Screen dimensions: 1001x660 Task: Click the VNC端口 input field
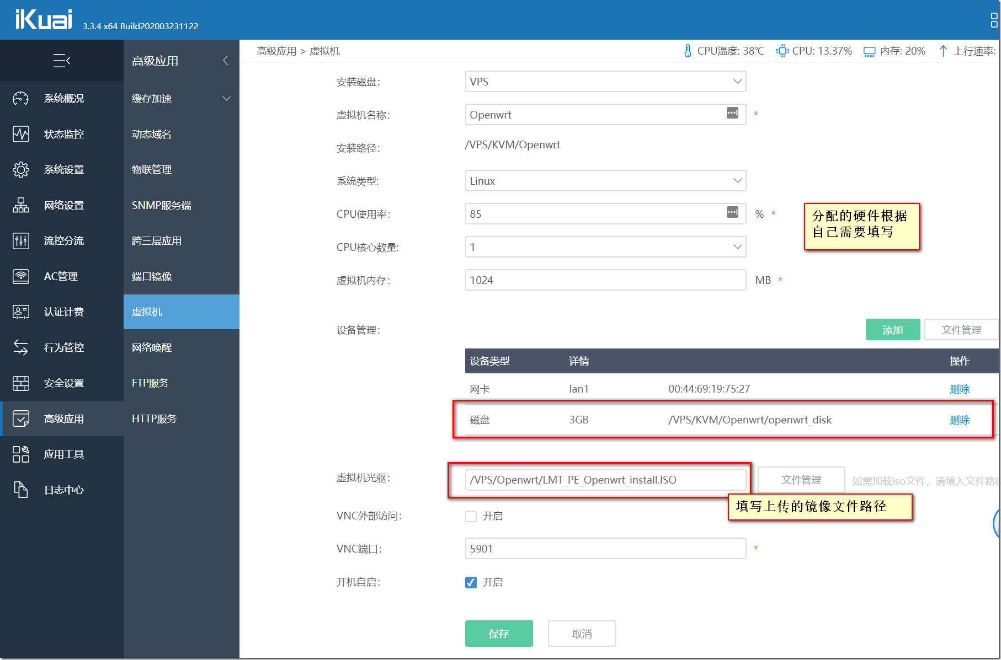(x=605, y=549)
